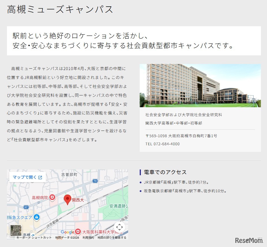This screenshot has height=247, width=267.
Task: Open 利用規約 link in map footer
Action: click(88, 237)
